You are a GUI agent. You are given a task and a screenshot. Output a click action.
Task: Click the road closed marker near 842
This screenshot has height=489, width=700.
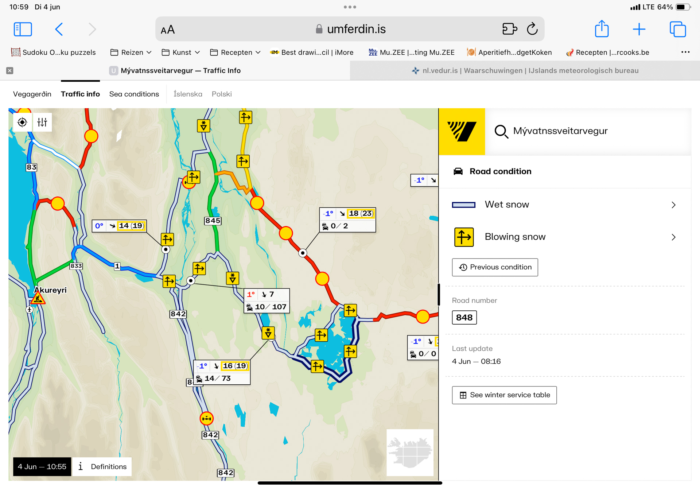(207, 418)
